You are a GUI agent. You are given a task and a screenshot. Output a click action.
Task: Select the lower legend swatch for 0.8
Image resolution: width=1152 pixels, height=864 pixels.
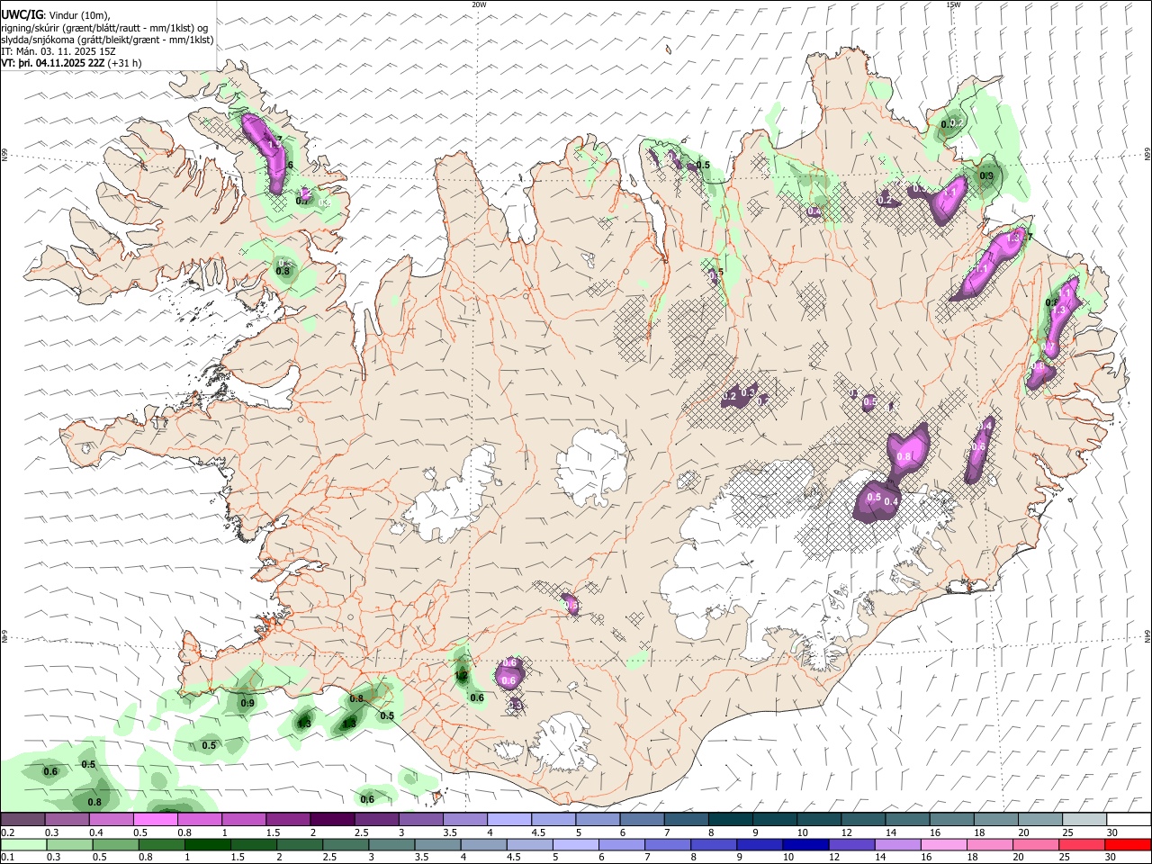coord(161,844)
